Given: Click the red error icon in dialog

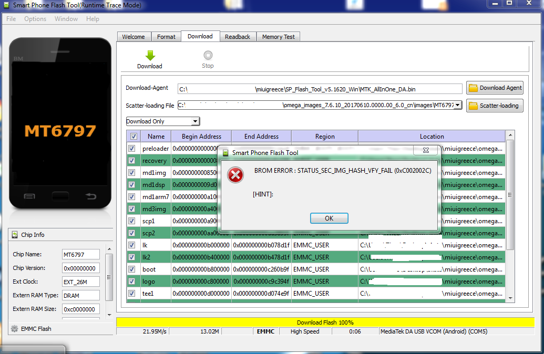Looking at the screenshot, I should tap(235, 175).
